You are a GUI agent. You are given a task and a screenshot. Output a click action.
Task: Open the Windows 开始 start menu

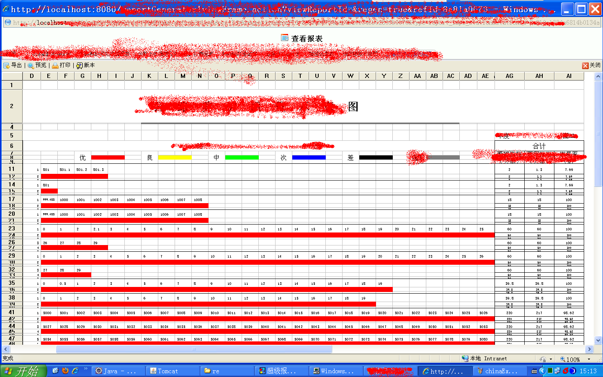click(x=23, y=371)
